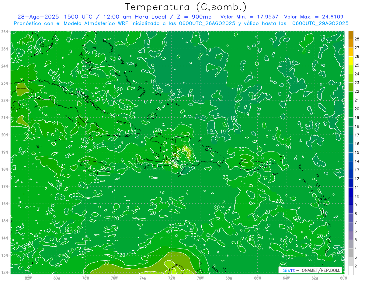Screen dimensions: 365x282
Task: Click the color bar scale label 27
Action: pyautogui.click(x=357, y=48)
